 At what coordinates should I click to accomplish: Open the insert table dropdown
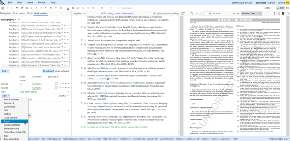pyautogui.click(x=112, y=8)
